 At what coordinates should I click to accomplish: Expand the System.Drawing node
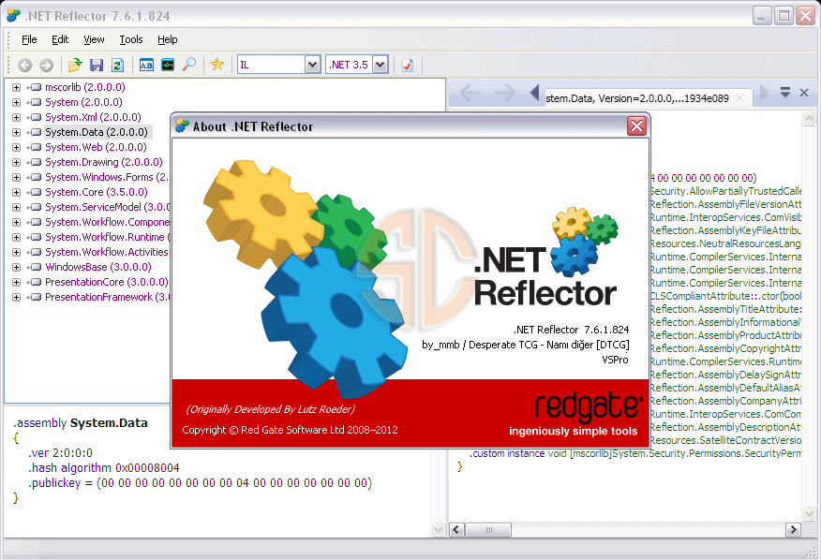pyautogui.click(x=16, y=162)
